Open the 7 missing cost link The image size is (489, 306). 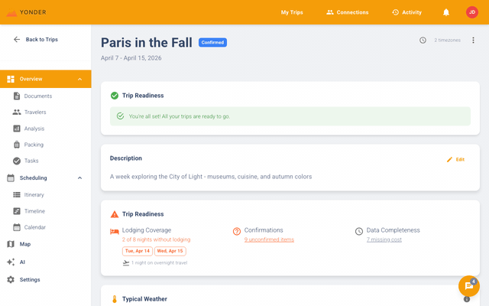[x=384, y=239]
